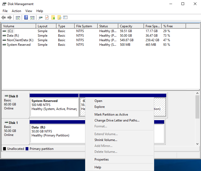
Task: Select the (C:) volume drive icon
Action: pyautogui.click(x=4, y=31)
